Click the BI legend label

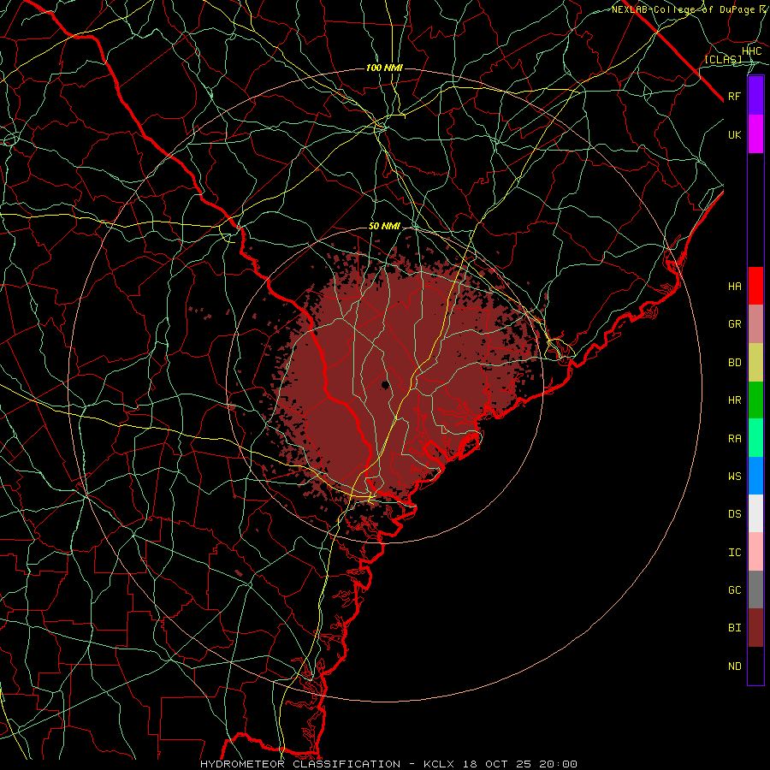coord(735,628)
